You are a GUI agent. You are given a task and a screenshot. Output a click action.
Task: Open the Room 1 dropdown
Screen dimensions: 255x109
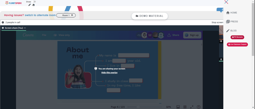66,15
